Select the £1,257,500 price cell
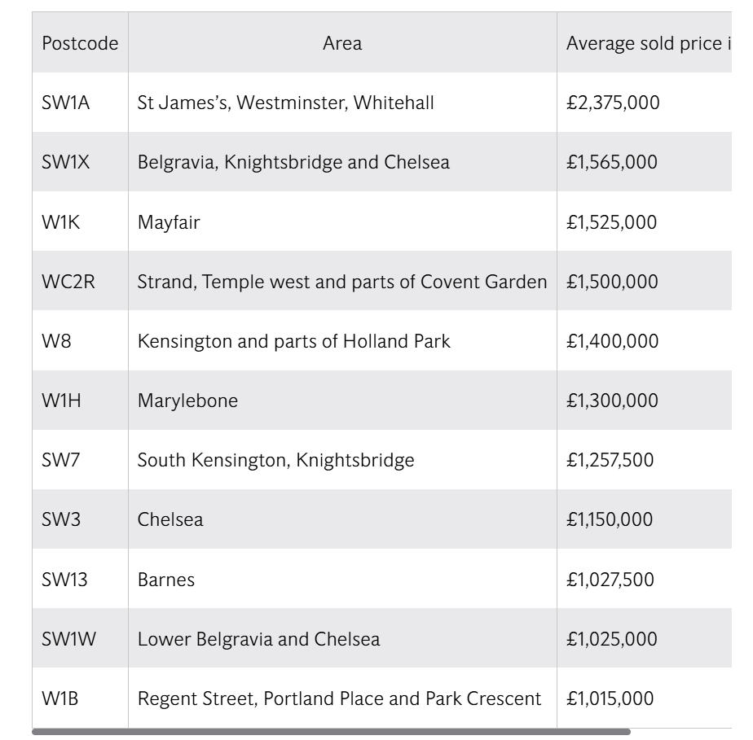The width and height of the screenshot is (753, 740). 610,460
